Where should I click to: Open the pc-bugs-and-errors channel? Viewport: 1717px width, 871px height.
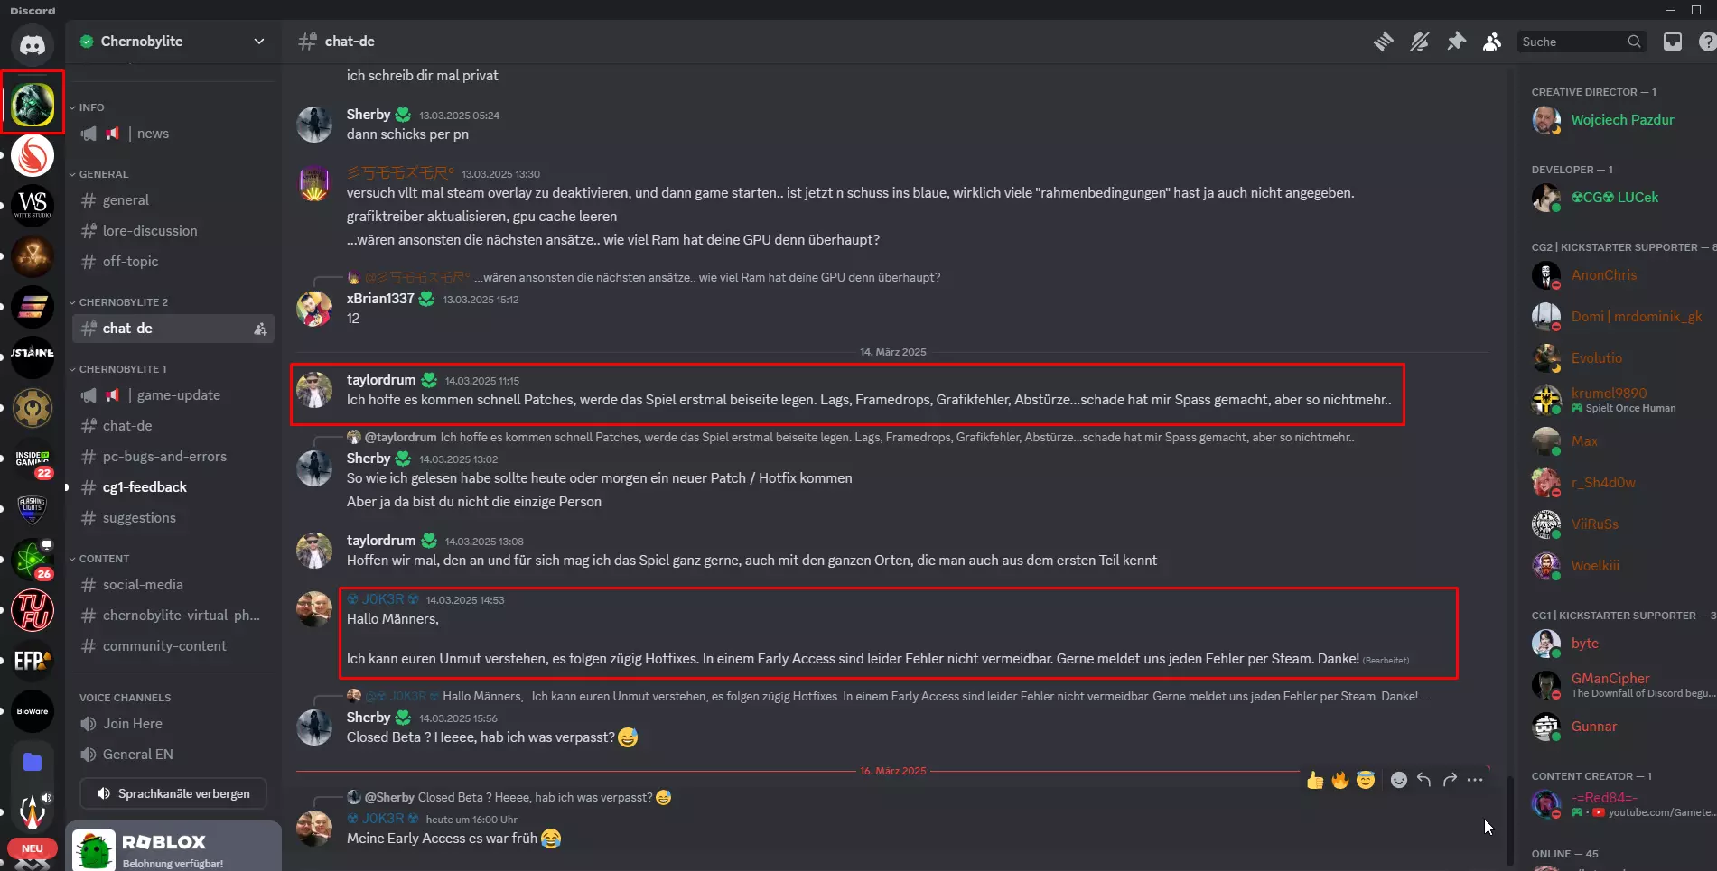pyautogui.click(x=164, y=457)
